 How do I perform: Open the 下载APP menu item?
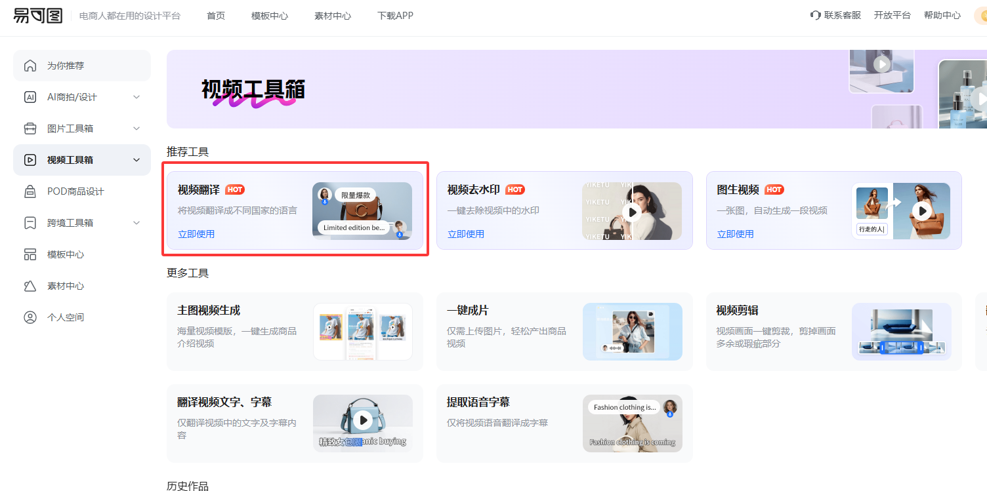[x=396, y=15]
